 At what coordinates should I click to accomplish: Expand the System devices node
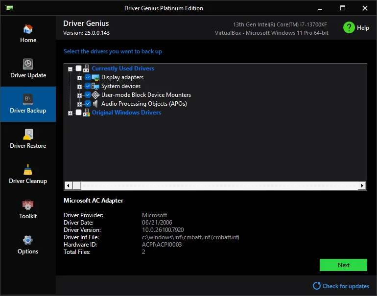(x=79, y=87)
